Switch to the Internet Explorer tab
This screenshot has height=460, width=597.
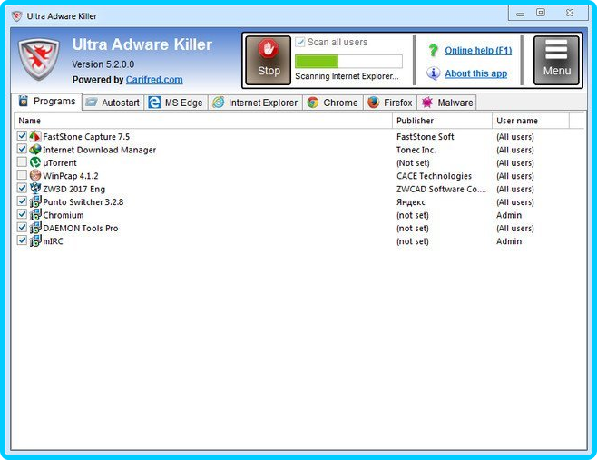255,103
